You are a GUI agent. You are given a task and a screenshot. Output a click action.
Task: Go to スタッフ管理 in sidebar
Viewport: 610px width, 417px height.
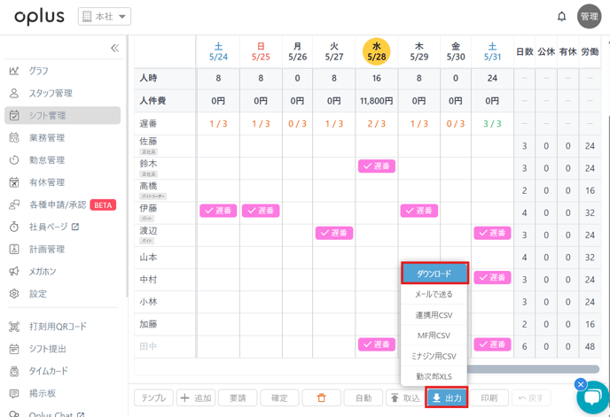51,93
